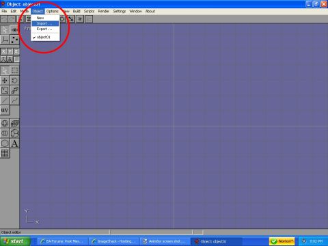The image size is (328, 246).
Task: Open the About menu
Action: tap(150, 11)
